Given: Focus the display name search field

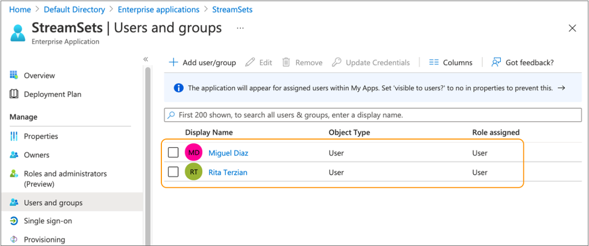Looking at the screenshot, I should pos(373,115).
